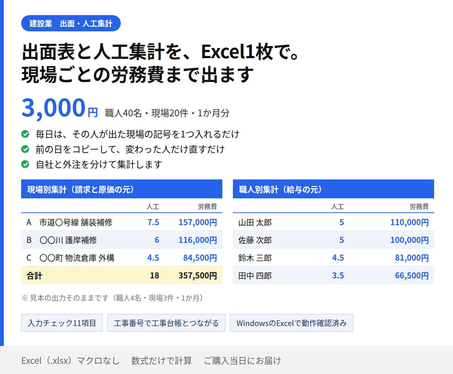
Task: Click the 7.5 人工 value
Action: coord(153,222)
